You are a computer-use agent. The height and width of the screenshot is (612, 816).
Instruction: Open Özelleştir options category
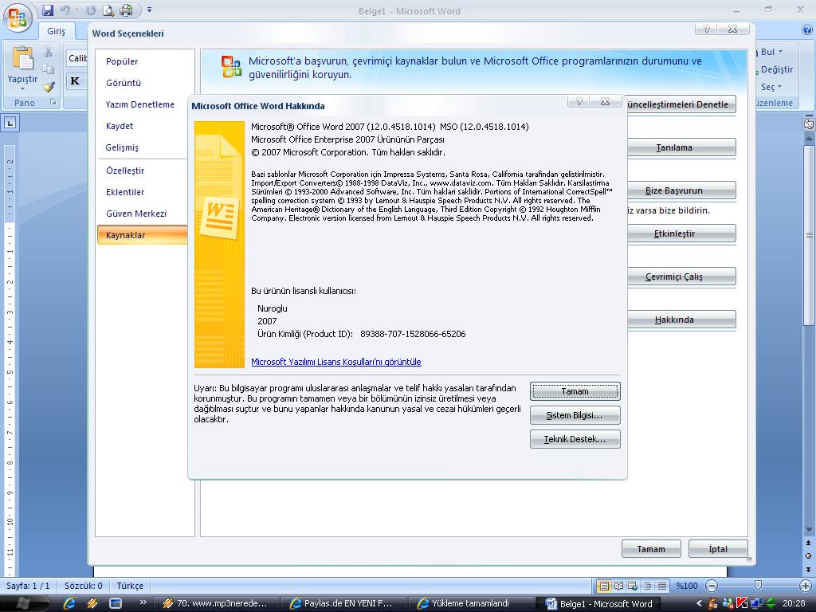pos(125,171)
